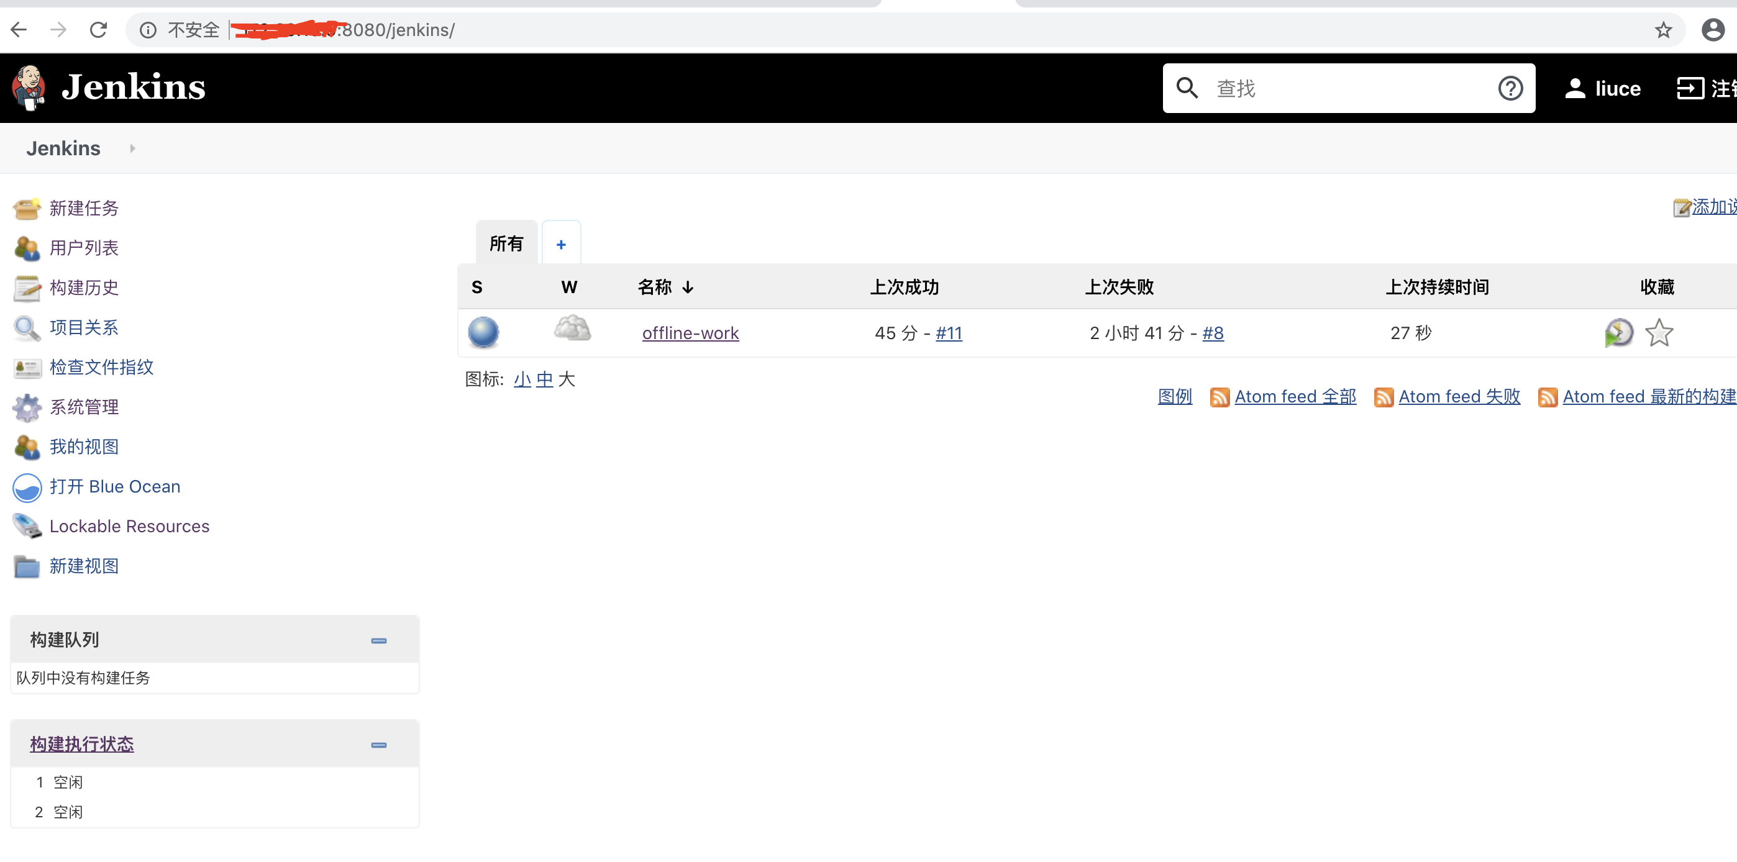点击 offline-work 的蓝色构建状态球
This screenshot has width=1737, height=862.
pyautogui.click(x=483, y=332)
